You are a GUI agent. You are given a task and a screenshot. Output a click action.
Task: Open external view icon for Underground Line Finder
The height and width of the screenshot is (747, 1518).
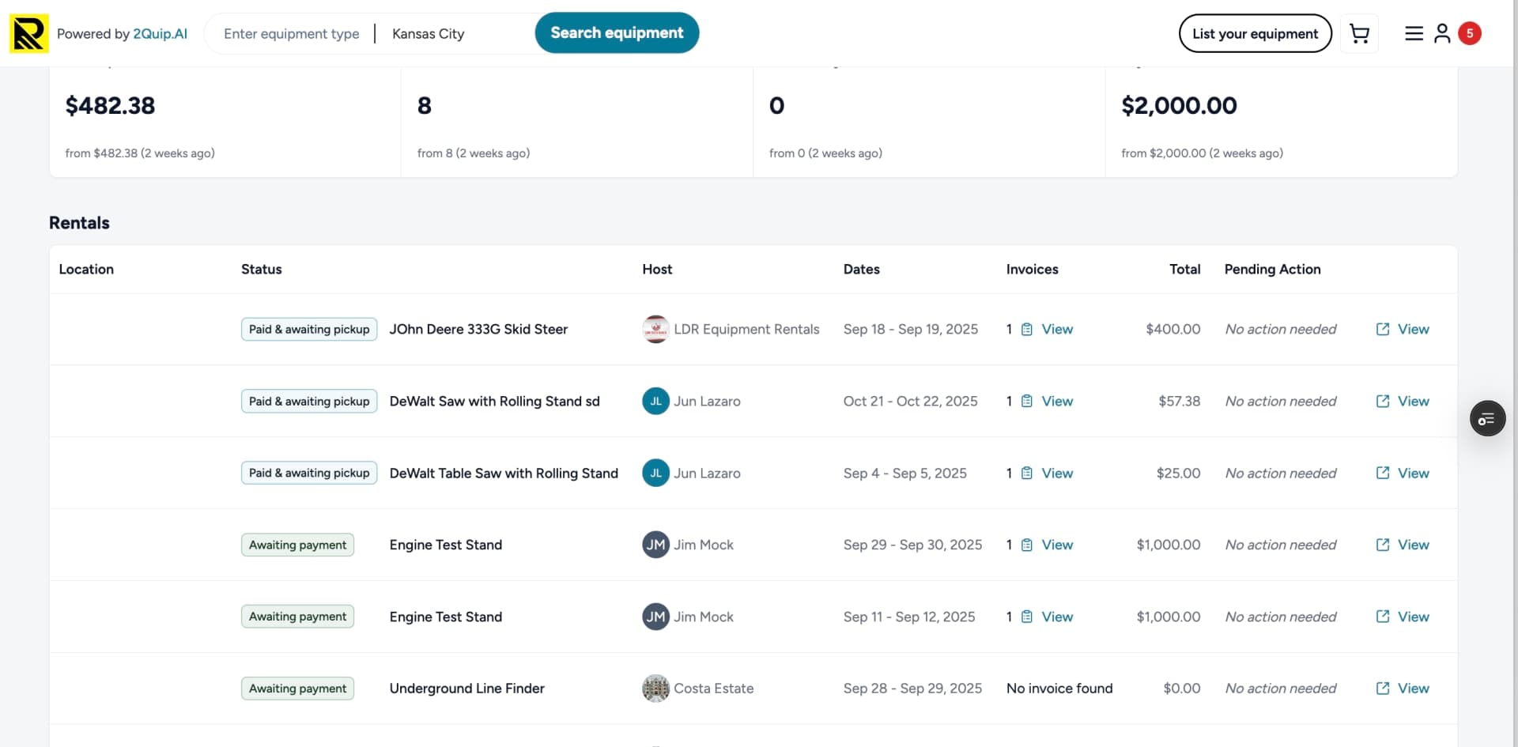[1383, 689]
